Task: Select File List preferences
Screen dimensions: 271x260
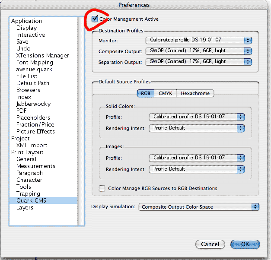Action: [44, 76]
